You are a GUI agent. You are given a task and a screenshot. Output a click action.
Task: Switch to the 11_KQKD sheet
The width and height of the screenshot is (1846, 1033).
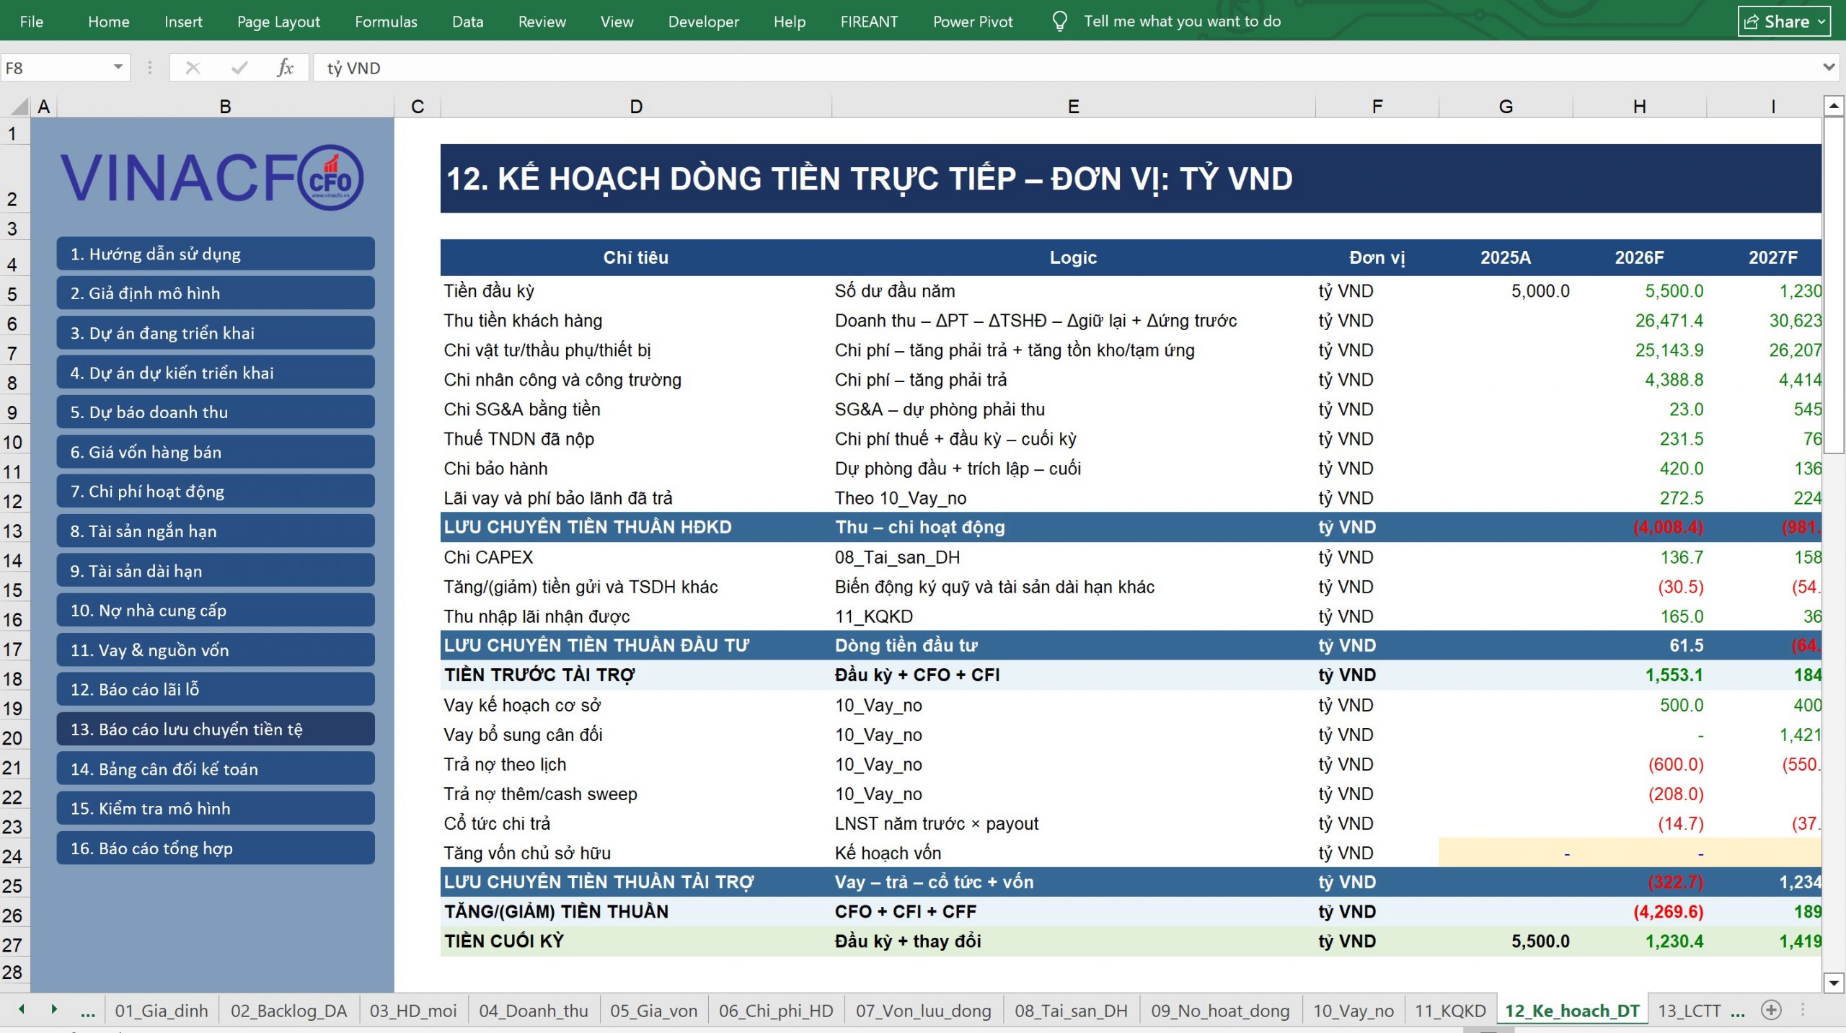click(x=1449, y=1011)
